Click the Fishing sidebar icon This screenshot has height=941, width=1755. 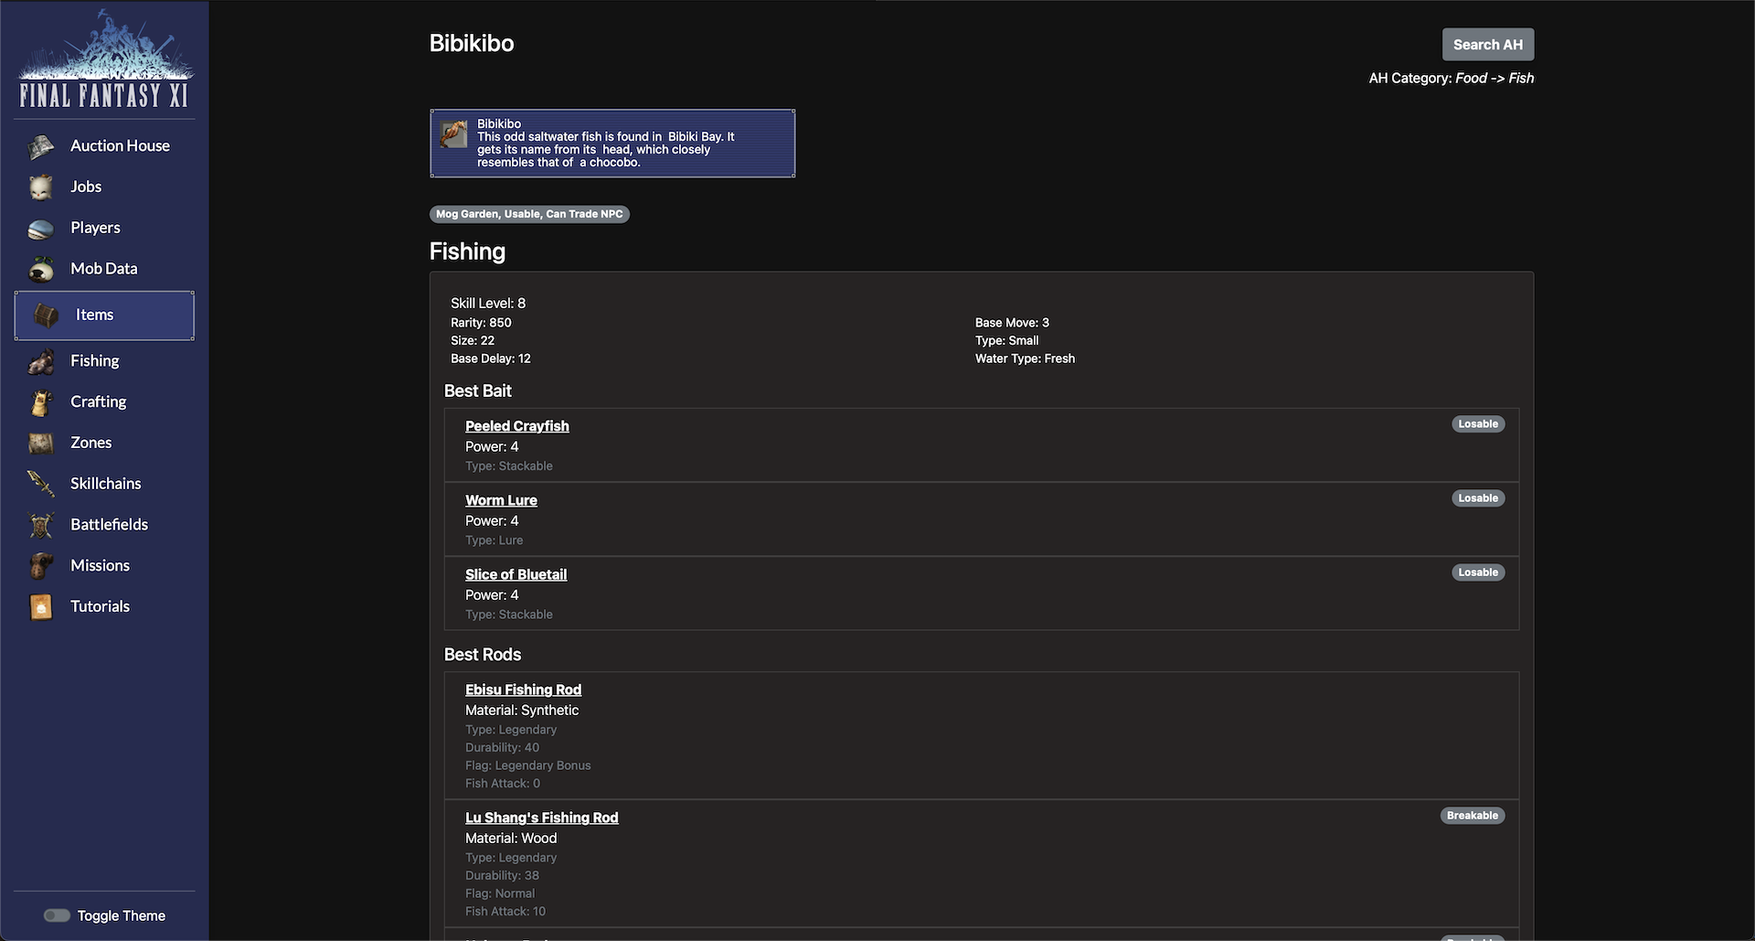click(41, 362)
